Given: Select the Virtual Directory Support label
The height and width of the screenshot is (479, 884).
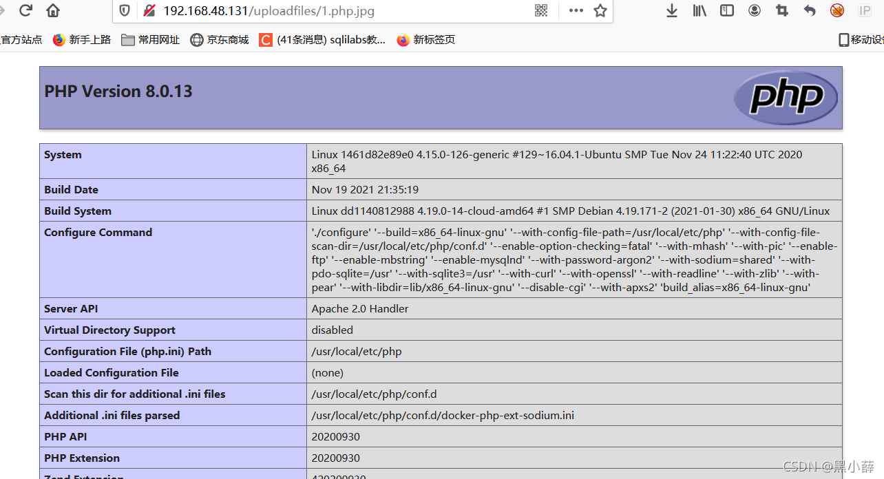Looking at the screenshot, I should click(x=109, y=330).
